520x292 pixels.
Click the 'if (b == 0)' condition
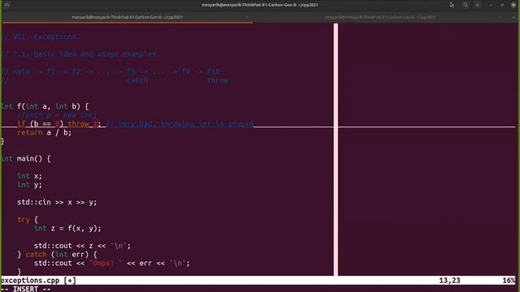[x=40, y=124]
